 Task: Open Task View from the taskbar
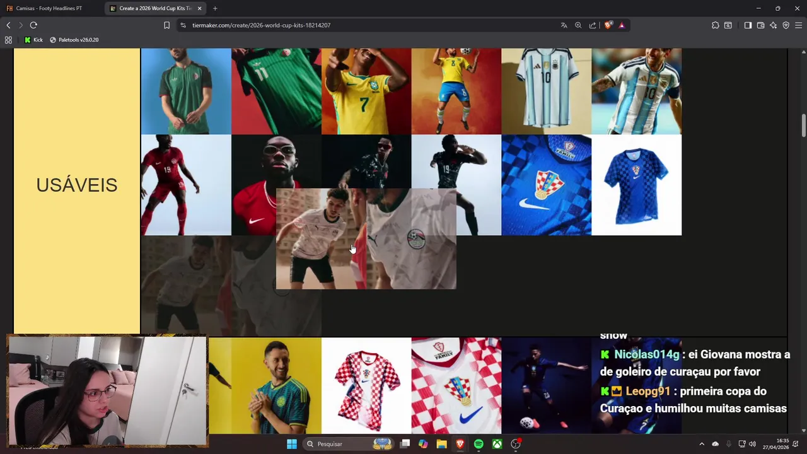click(x=405, y=444)
